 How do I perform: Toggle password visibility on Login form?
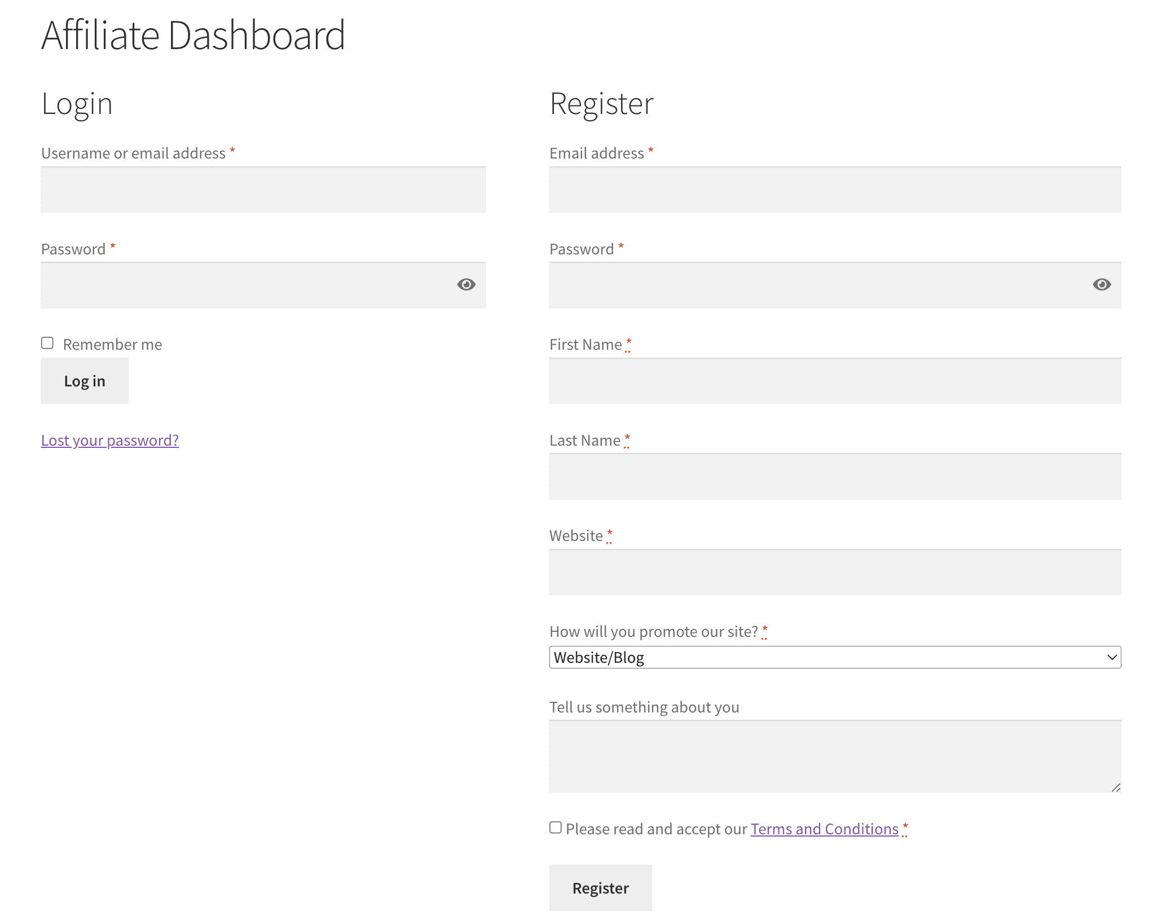click(x=465, y=284)
